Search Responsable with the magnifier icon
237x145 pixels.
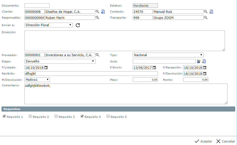click(x=97, y=18)
